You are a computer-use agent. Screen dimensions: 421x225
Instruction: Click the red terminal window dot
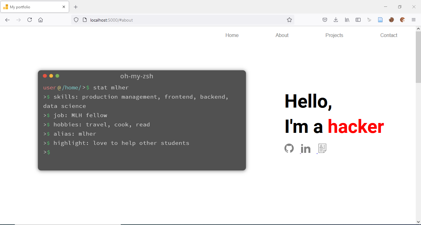[45, 76]
